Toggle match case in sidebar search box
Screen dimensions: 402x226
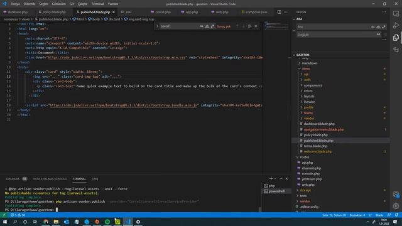pos(372,26)
